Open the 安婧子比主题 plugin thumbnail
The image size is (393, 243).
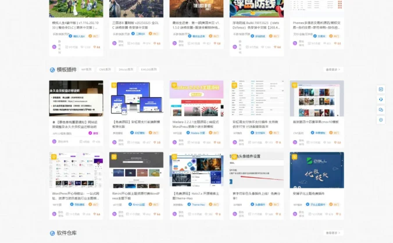coord(317,170)
